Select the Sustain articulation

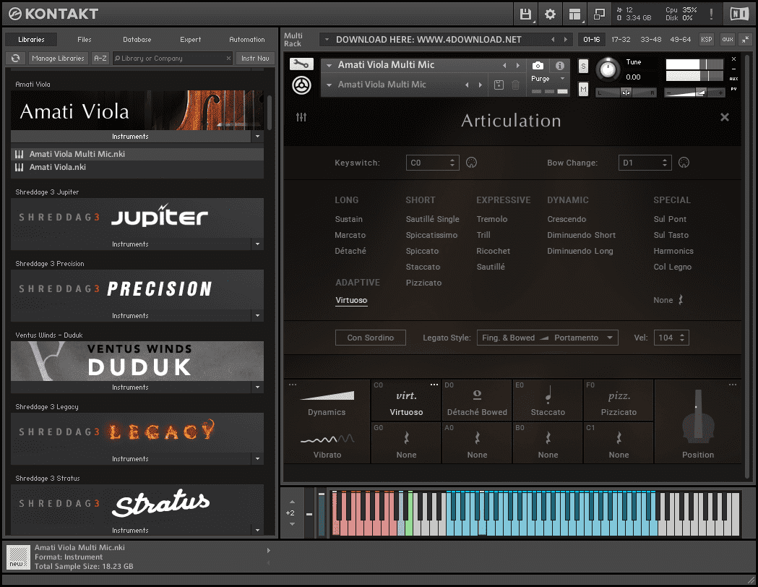(x=348, y=219)
